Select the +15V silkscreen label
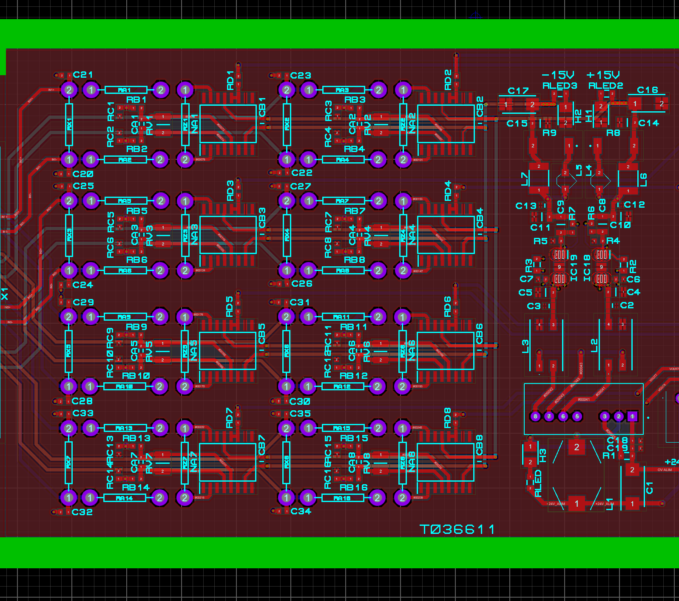The height and width of the screenshot is (601, 679). [603, 75]
